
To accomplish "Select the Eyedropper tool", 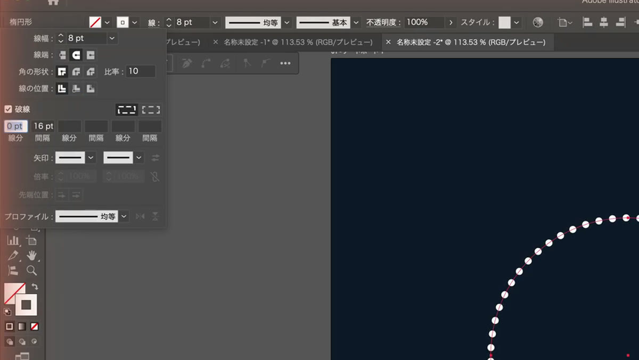I will coord(13,256).
